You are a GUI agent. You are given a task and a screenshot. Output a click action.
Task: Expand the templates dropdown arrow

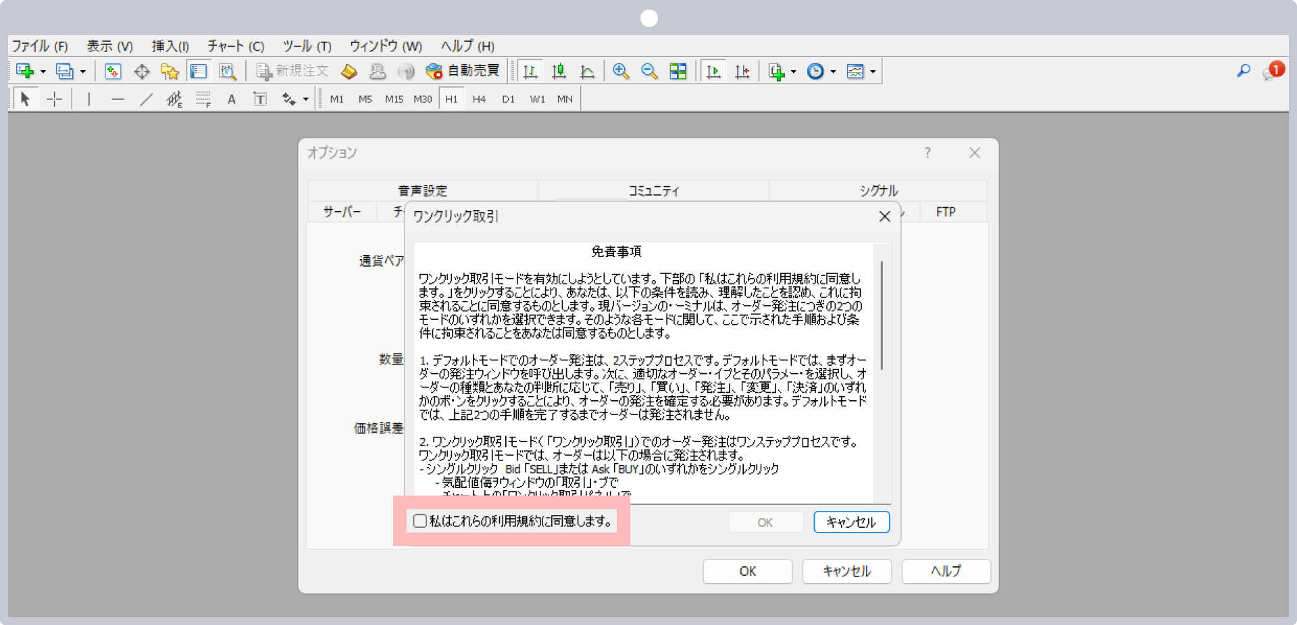pyautogui.click(x=873, y=72)
